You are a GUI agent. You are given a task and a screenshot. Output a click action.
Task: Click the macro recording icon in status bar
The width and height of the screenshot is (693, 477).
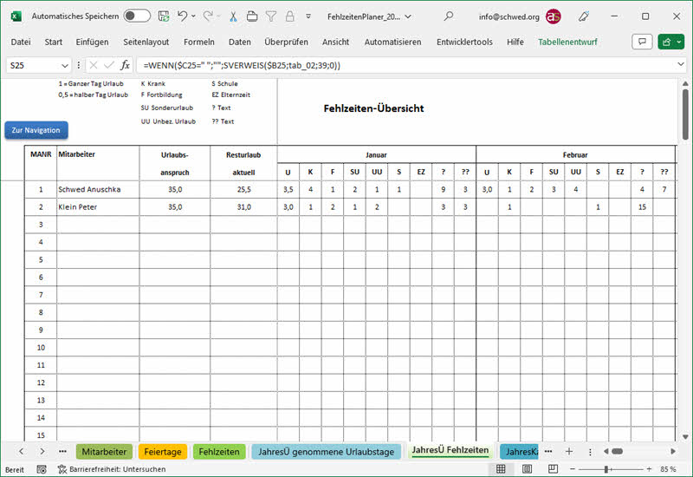(x=42, y=469)
